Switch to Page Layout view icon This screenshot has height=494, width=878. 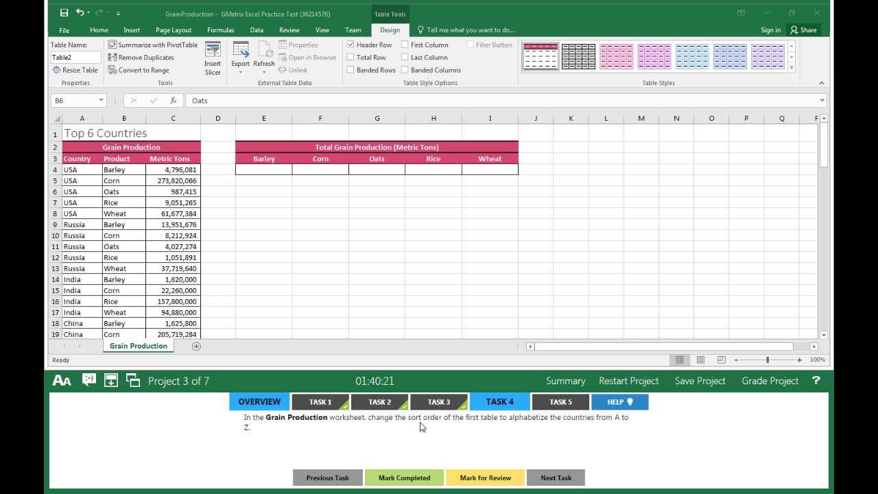(700, 360)
